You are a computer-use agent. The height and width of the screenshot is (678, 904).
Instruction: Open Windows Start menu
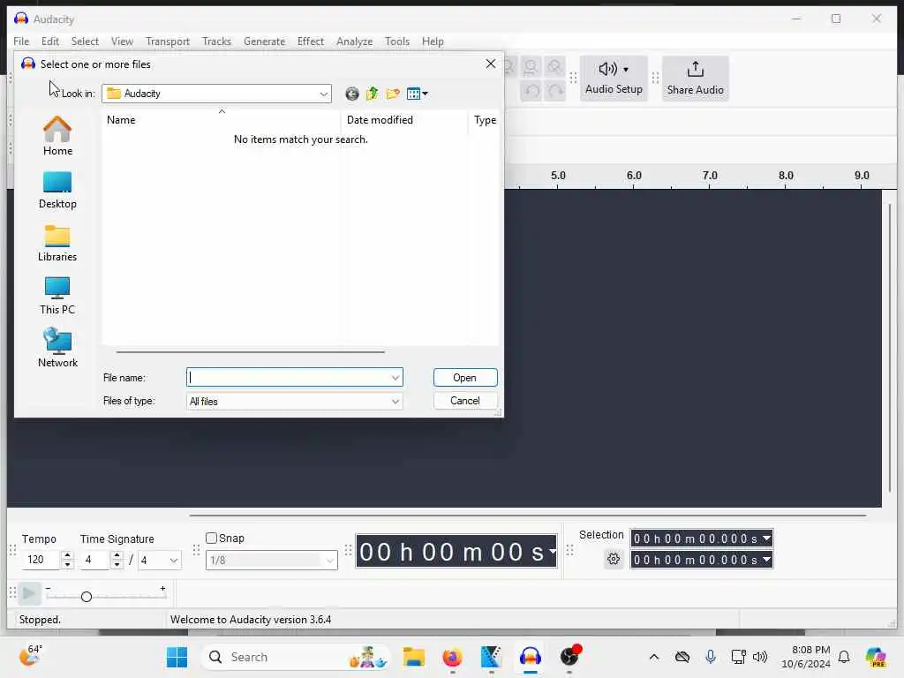click(x=177, y=657)
